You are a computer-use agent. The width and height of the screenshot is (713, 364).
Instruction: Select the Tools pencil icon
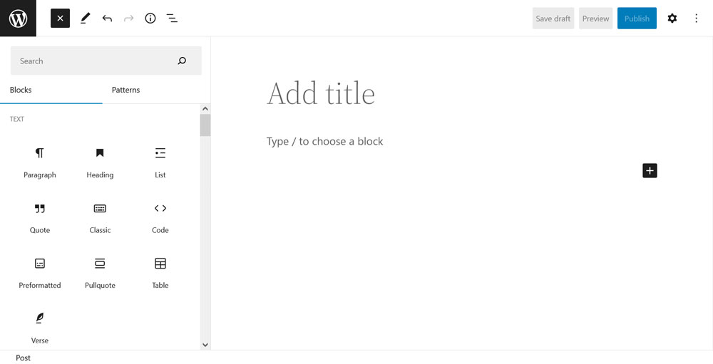coord(86,19)
